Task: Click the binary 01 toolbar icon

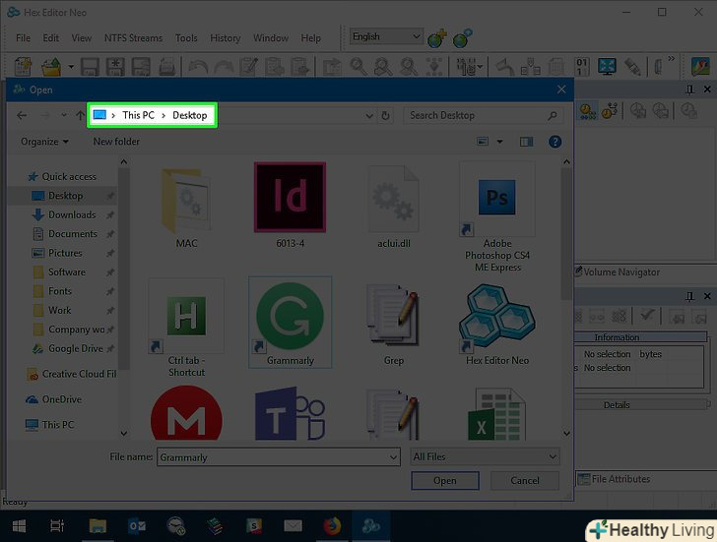Action: click(x=582, y=67)
